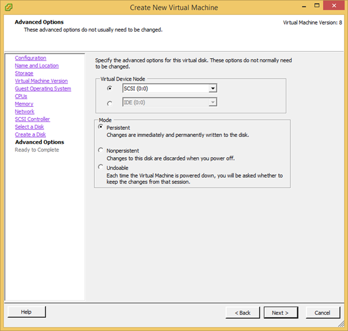
Task: Go to the Name and Location step
Action: pos(37,66)
